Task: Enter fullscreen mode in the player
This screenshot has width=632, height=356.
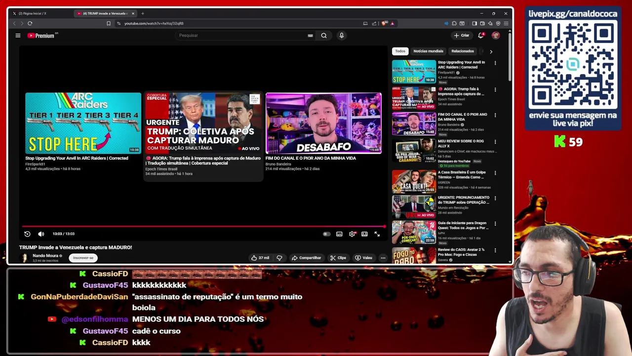Action: pyautogui.click(x=377, y=234)
